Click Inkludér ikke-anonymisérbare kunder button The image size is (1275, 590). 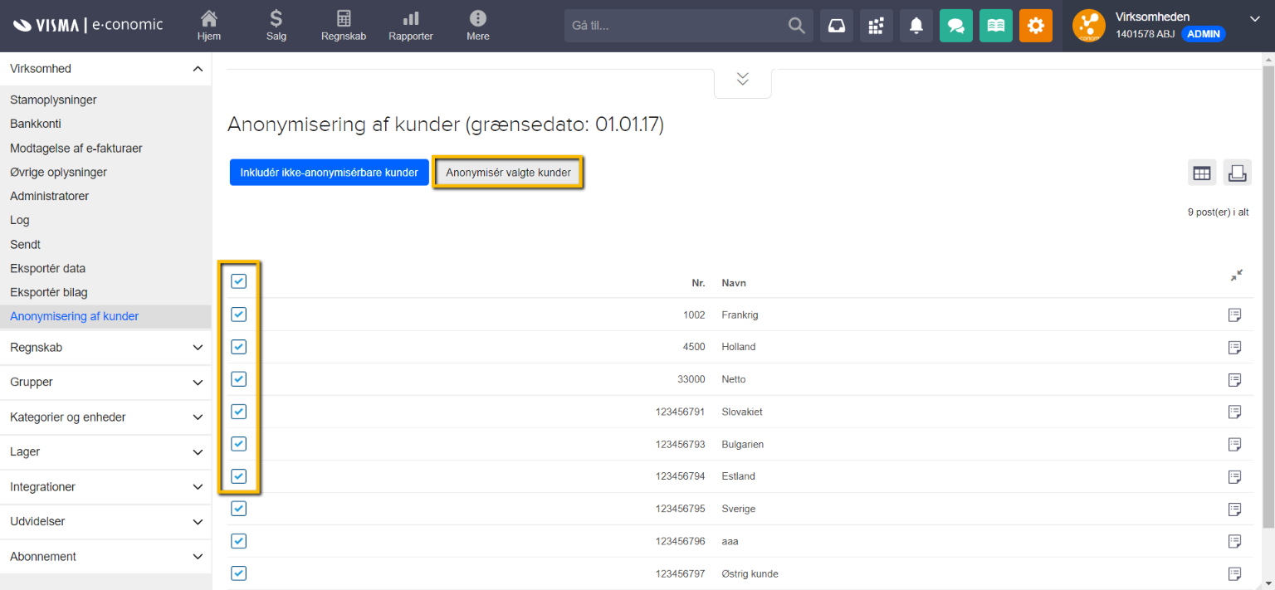pyautogui.click(x=329, y=173)
